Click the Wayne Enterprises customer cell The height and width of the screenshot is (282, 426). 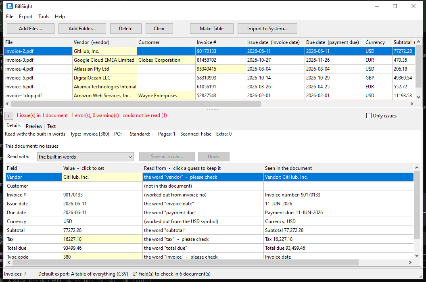(x=166, y=96)
